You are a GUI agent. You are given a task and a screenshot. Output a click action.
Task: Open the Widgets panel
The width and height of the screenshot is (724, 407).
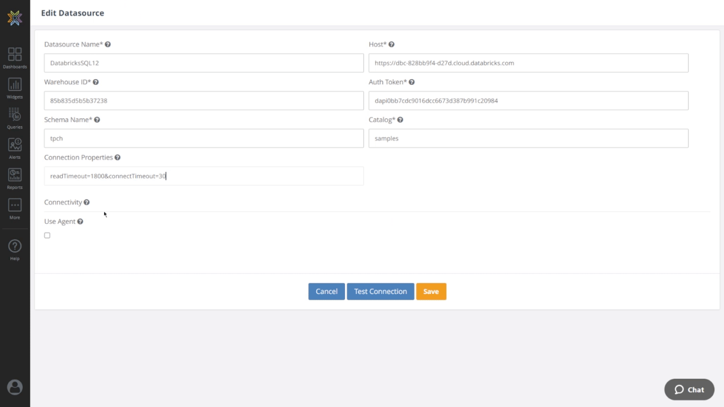[x=15, y=87]
